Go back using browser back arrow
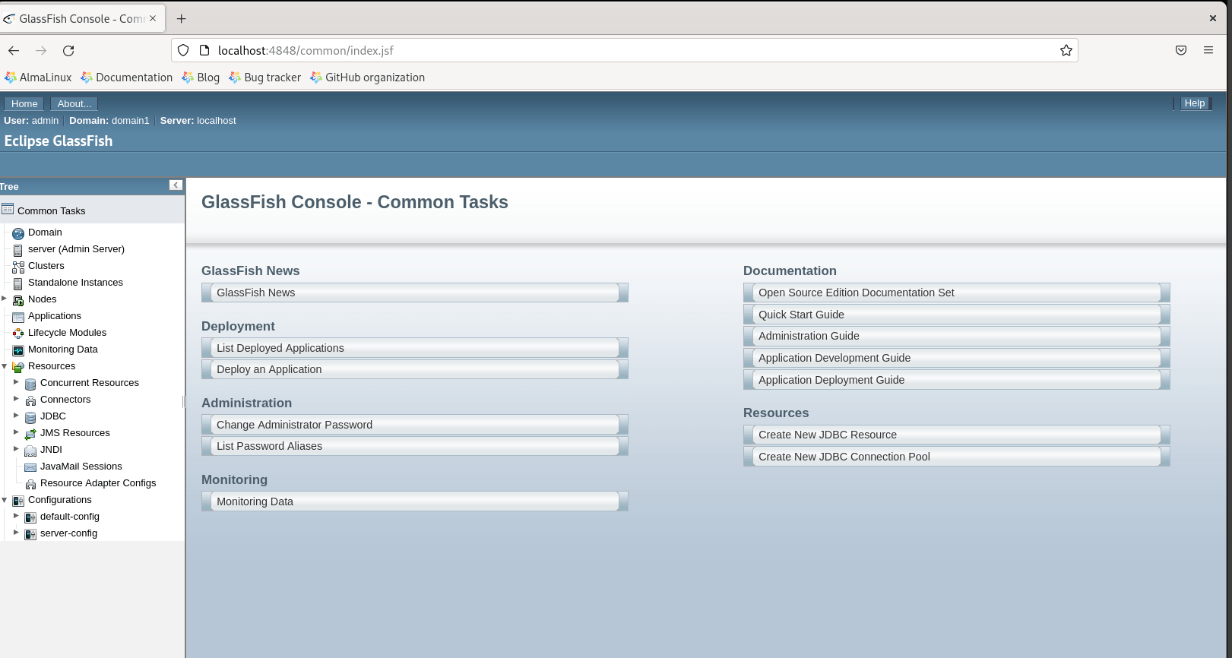This screenshot has height=658, width=1232. 14,50
